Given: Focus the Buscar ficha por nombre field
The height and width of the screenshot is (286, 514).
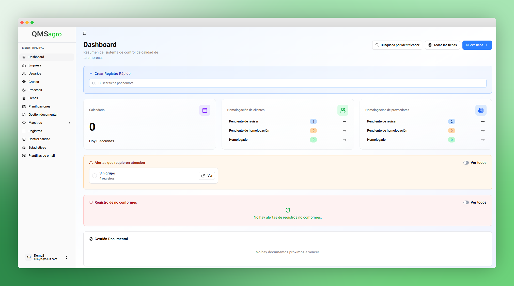Looking at the screenshot, I should (288, 83).
